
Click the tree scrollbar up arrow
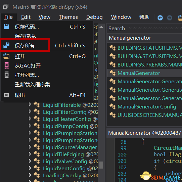[101, 27]
